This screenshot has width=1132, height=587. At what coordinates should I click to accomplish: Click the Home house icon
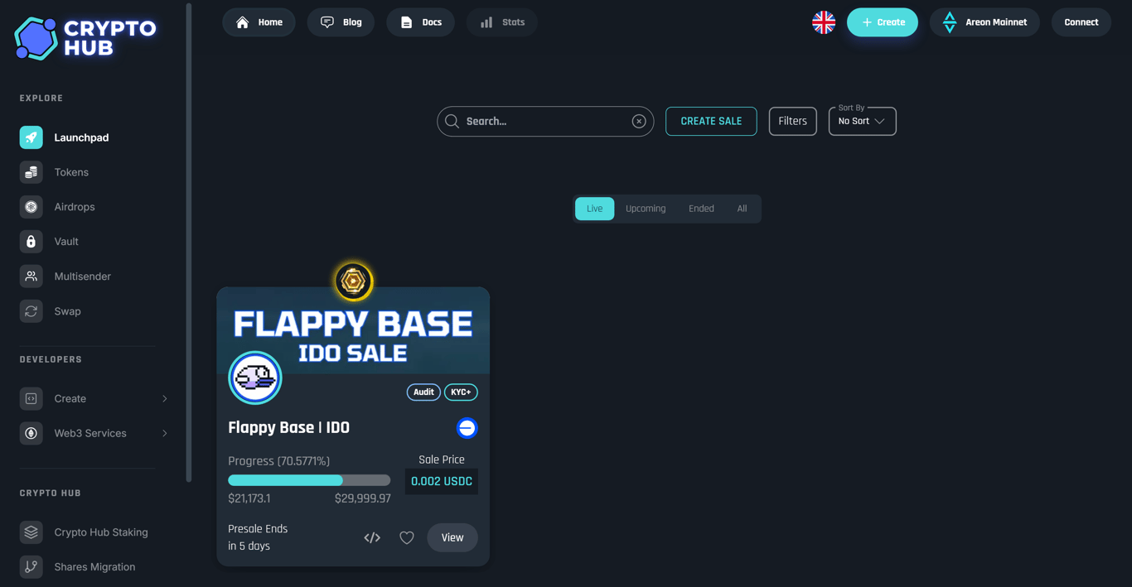(x=243, y=22)
